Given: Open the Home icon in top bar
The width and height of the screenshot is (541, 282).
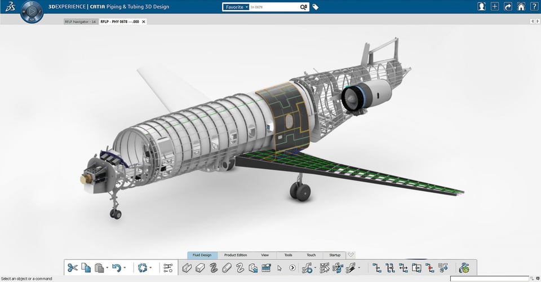Looking at the screenshot, I should point(521,7).
